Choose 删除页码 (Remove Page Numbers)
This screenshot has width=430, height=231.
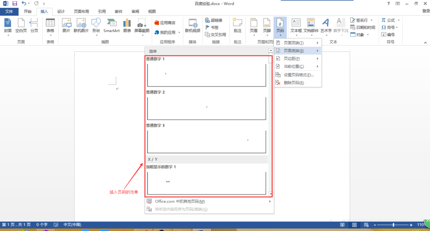[298, 83]
